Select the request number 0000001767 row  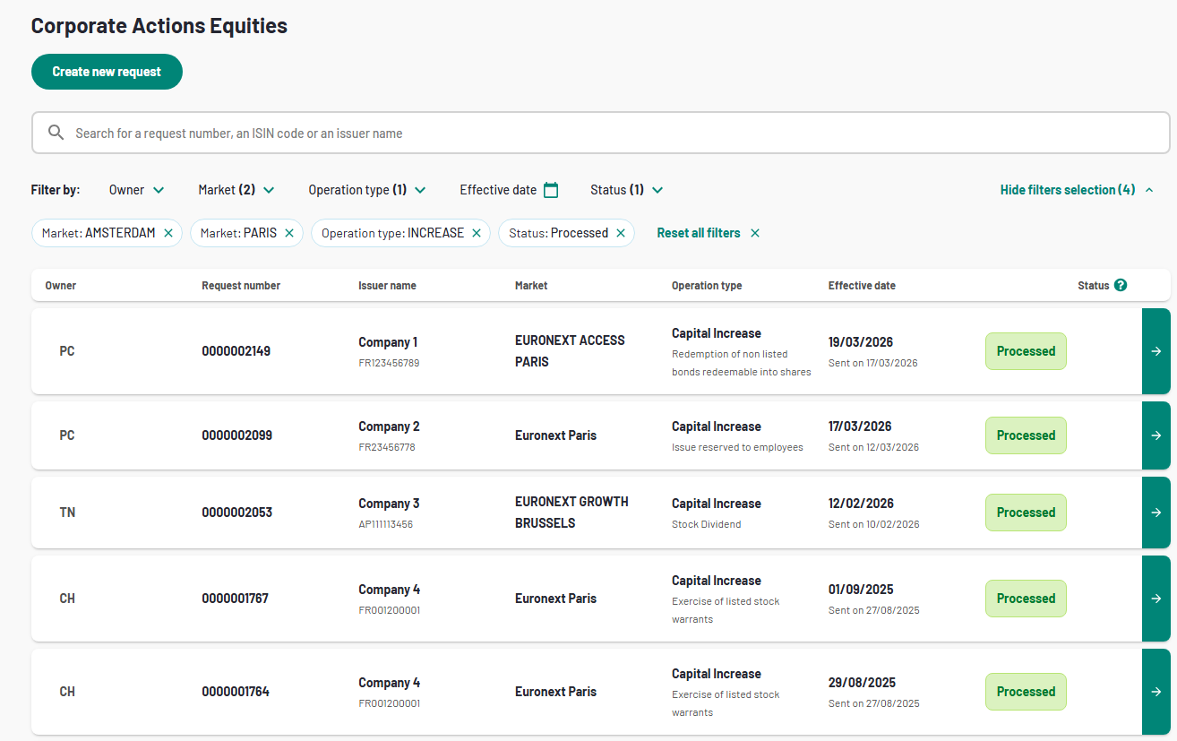pos(236,599)
